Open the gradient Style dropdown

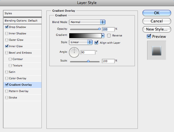[81, 42]
